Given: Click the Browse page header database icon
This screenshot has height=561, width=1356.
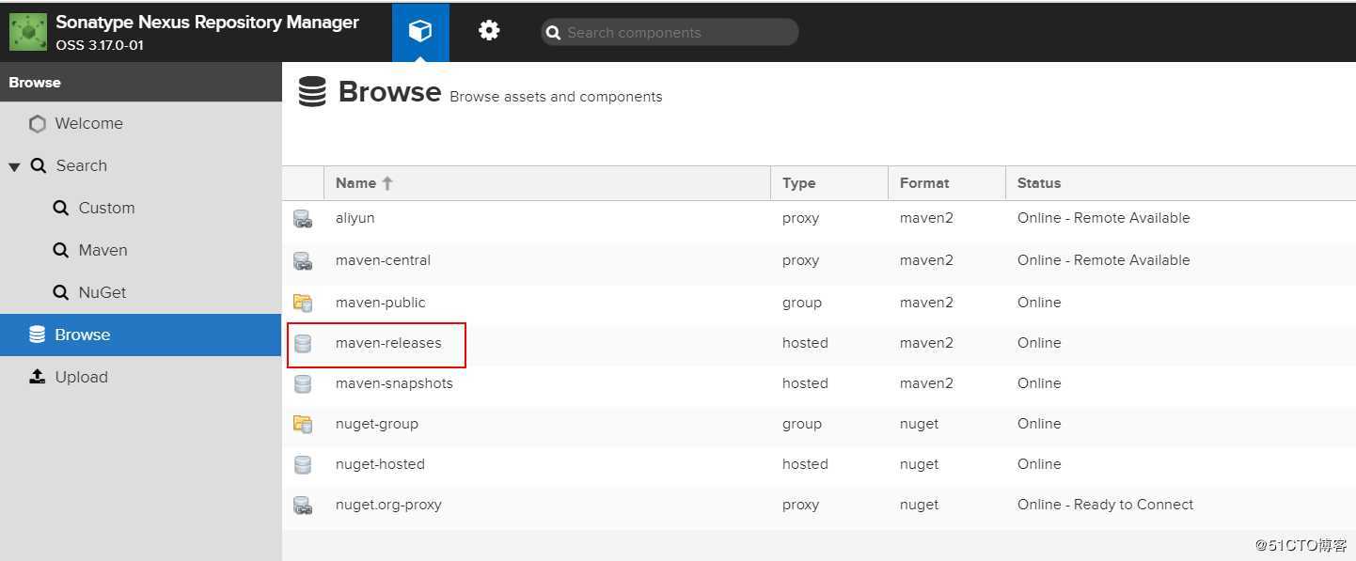Looking at the screenshot, I should (312, 92).
